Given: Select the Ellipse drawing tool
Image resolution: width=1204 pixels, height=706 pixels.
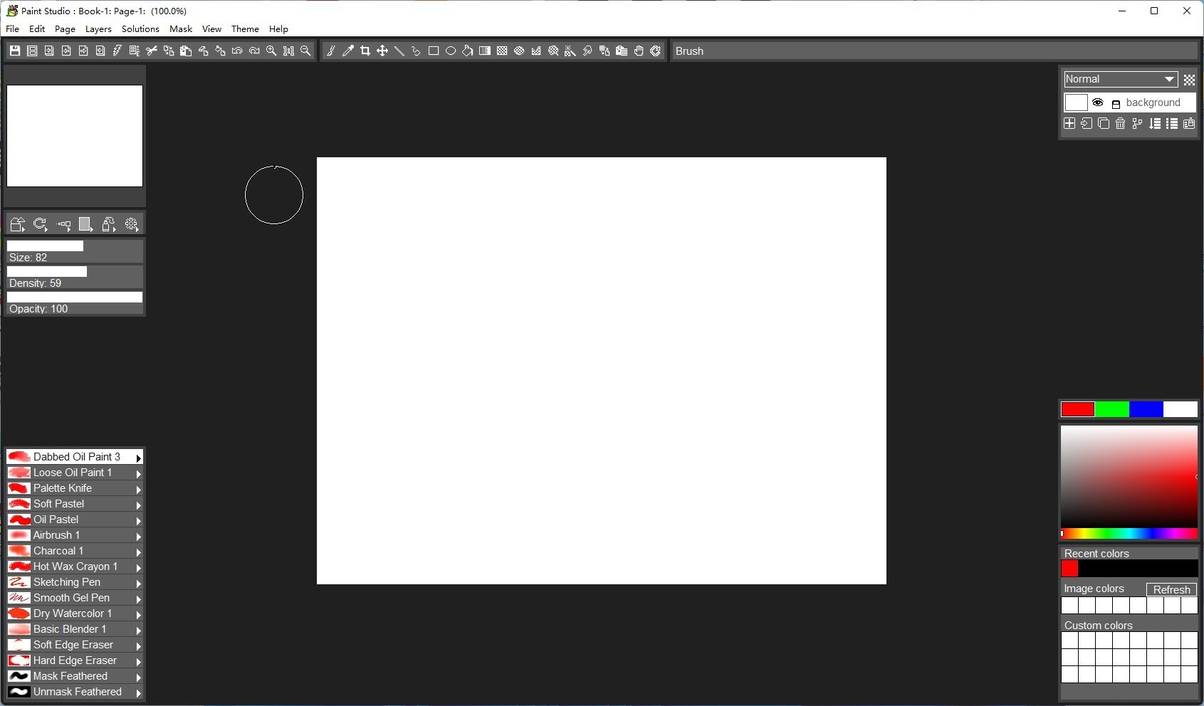Looking at the screenshot, I should point(450,51).
